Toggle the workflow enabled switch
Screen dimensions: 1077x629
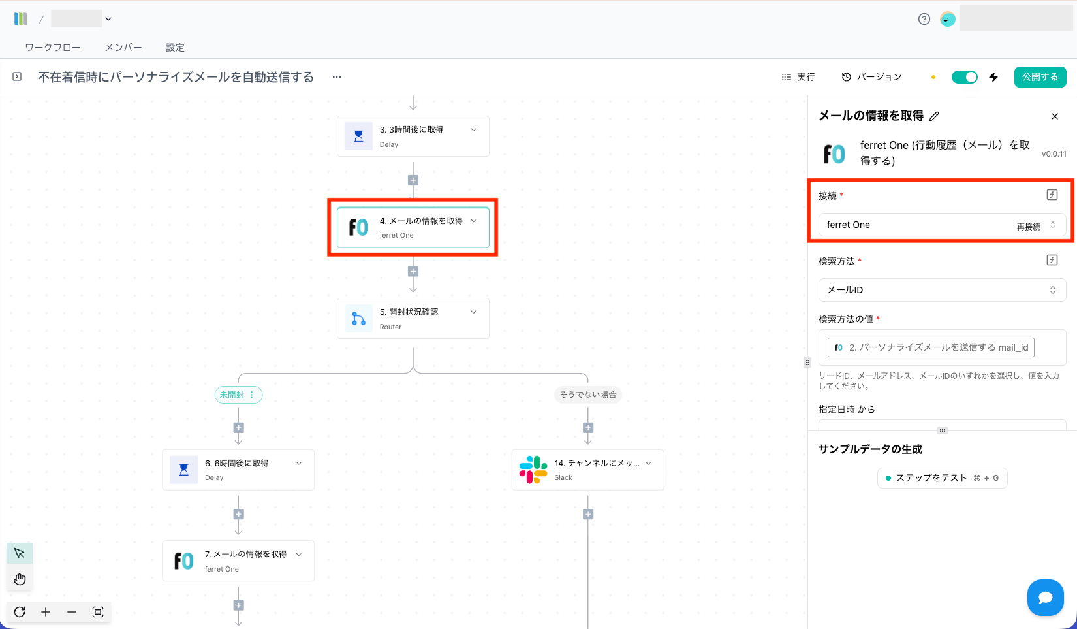[964, 77]
